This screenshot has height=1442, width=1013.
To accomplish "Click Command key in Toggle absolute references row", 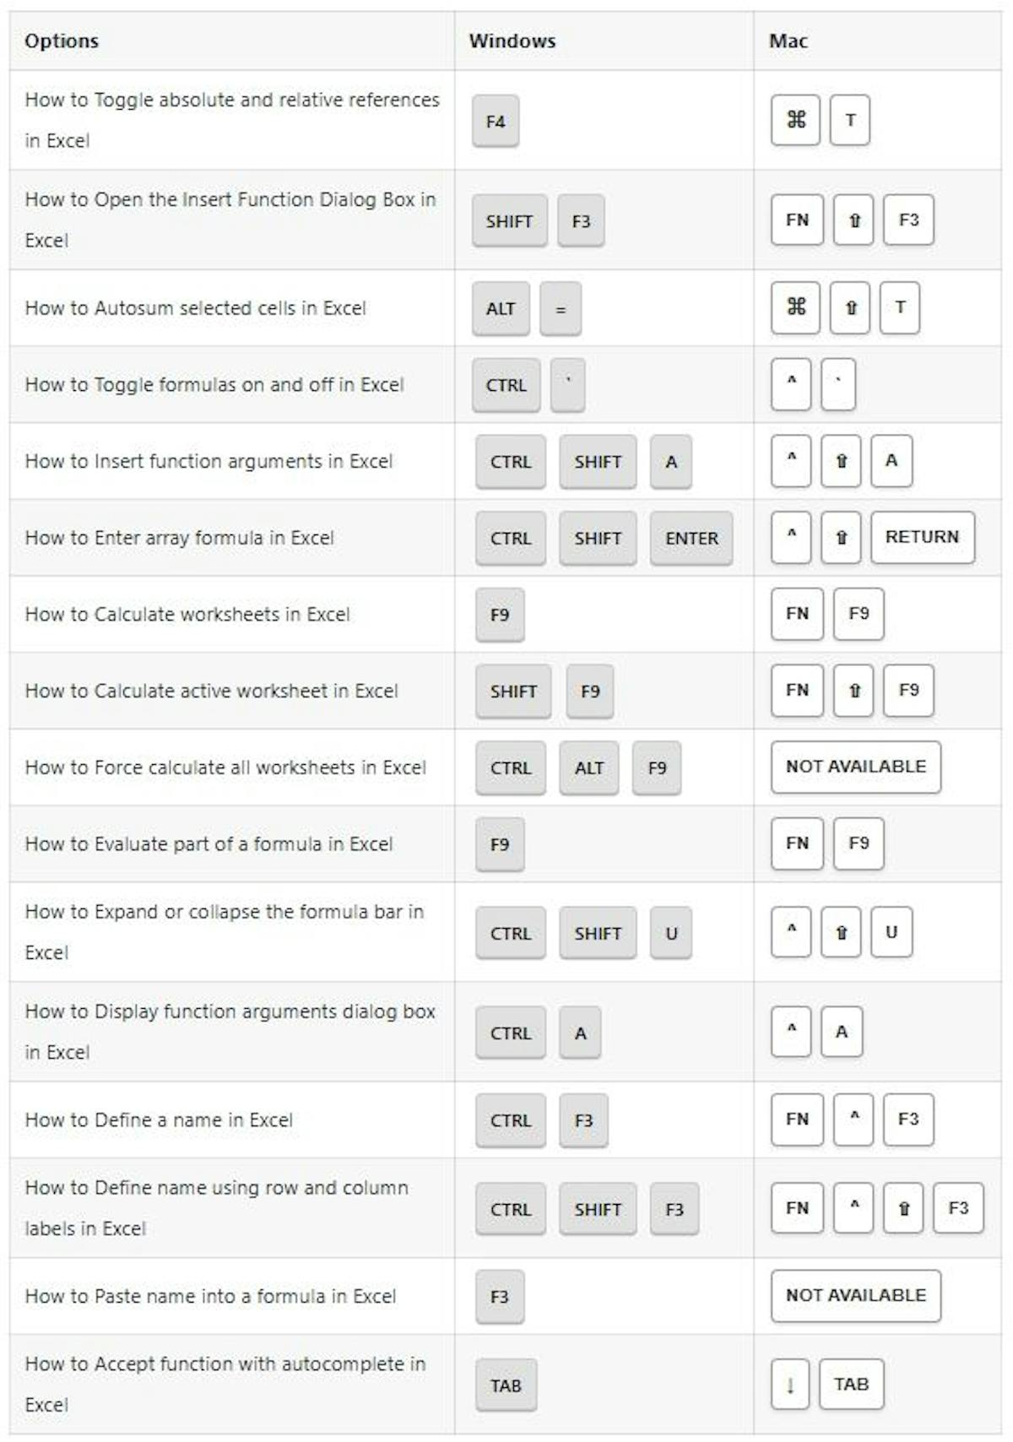I will click(795, 120).
